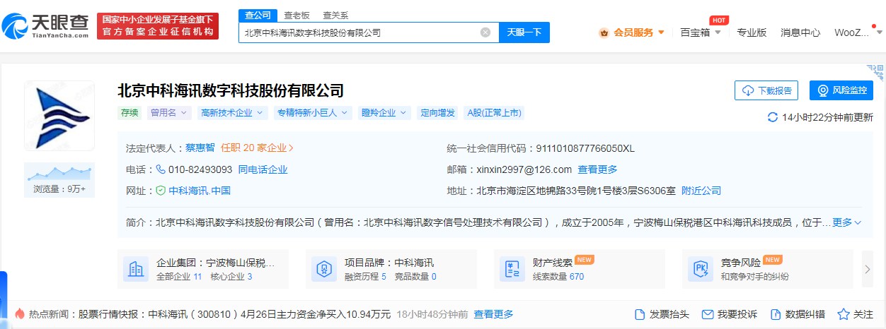
Task: Click the 全部企业 11 count
Action: 179,276
